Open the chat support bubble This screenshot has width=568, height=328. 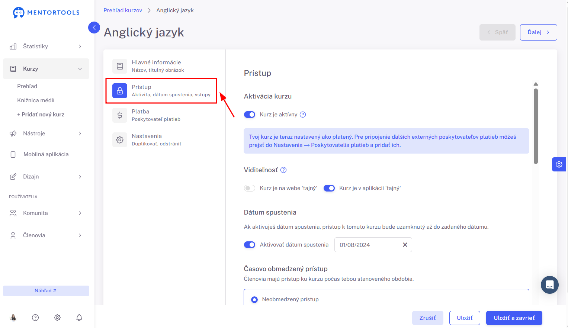pos(550,285)
